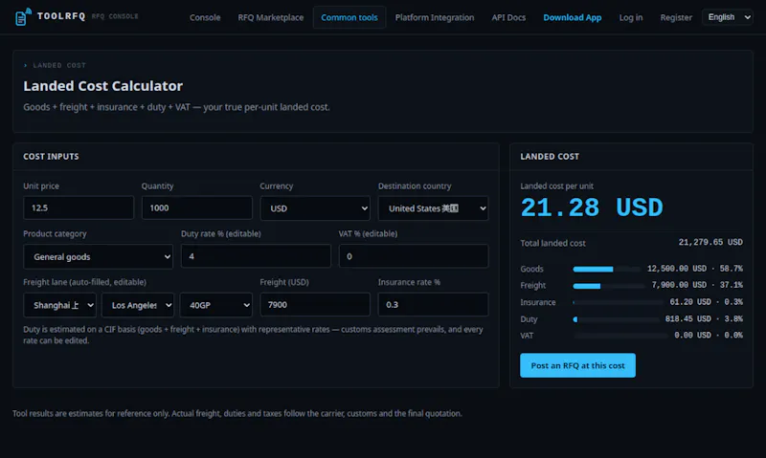
Task: Click the Unit price field
Action: click(79, 207)
